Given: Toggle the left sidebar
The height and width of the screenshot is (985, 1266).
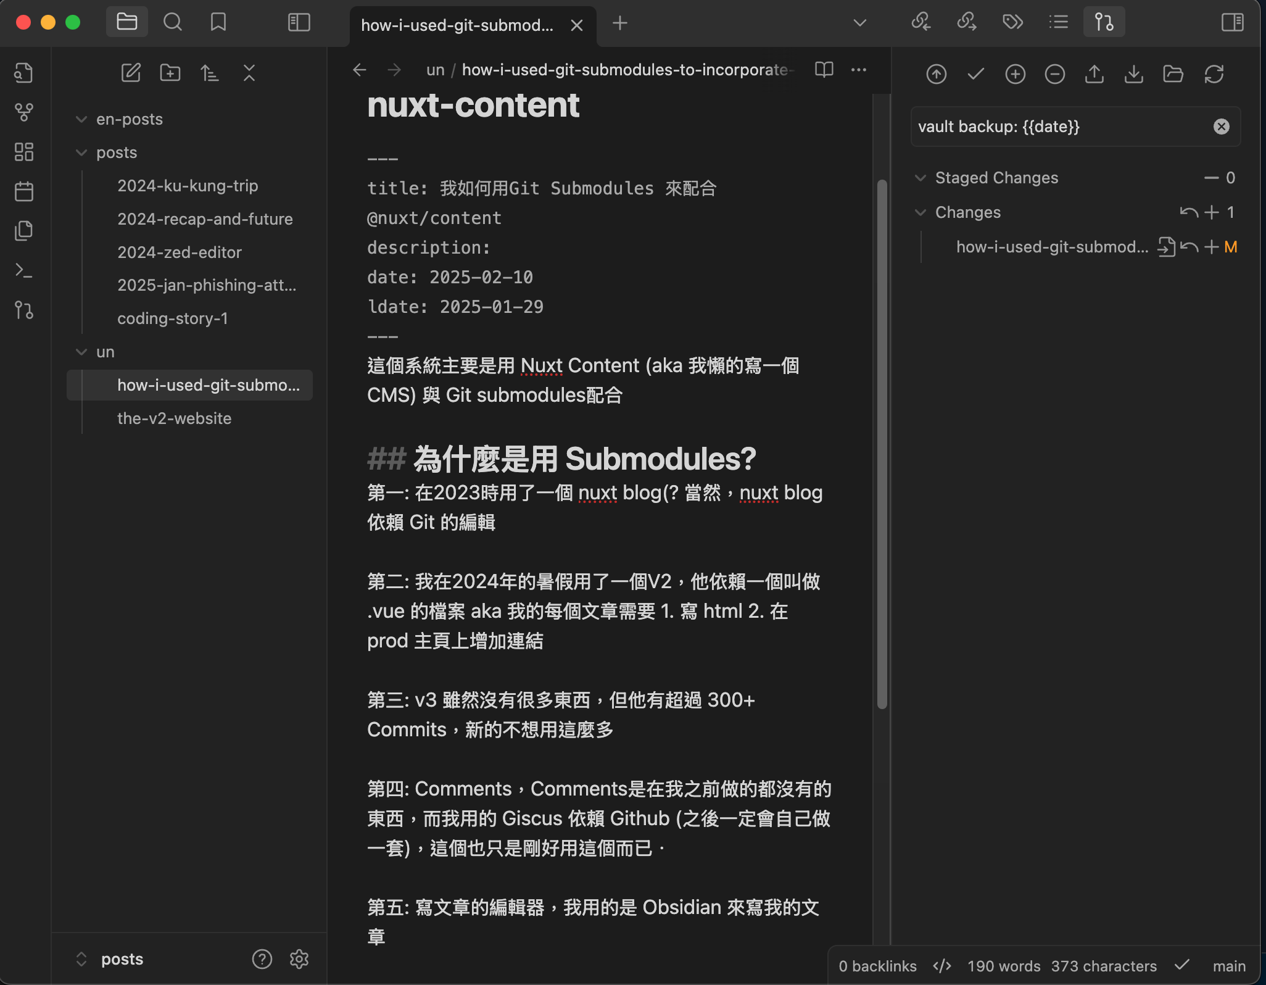Looking at the screenshot, I should click(x=299, y=23).
